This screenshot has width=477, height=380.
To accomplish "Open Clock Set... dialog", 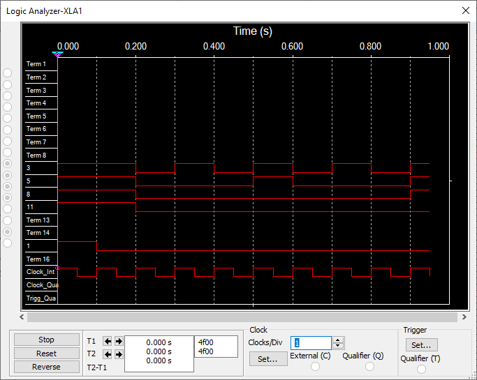I will point(267,359).
